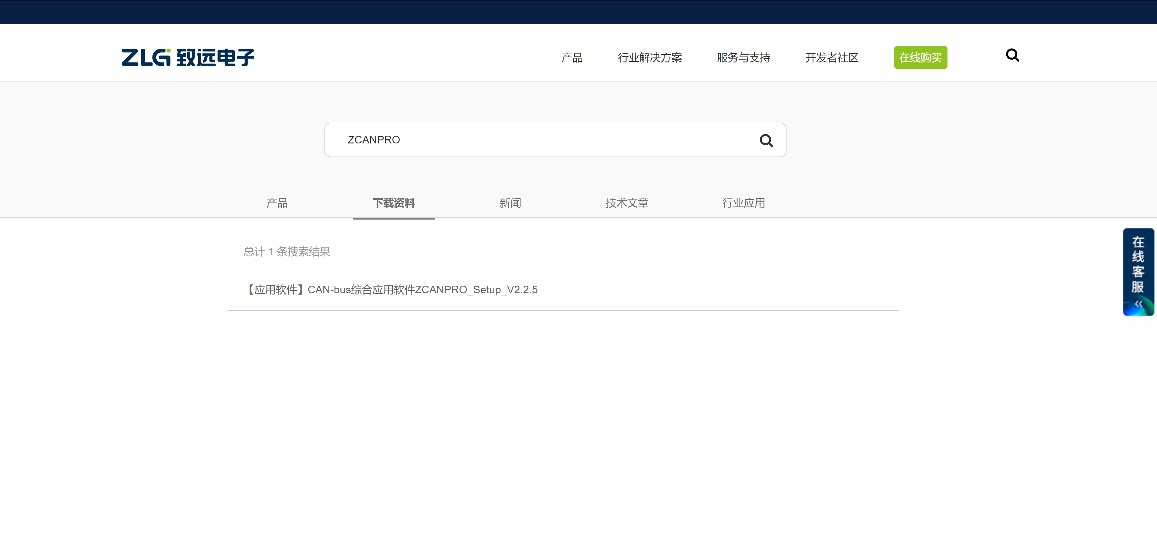Screen dimensions: 1157x543
Task: Collapse the 在线客服 widget with double chevron
Action: (1138, 304)
